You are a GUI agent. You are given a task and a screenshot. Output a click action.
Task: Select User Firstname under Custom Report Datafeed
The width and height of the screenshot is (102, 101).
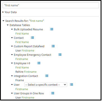pos(25,51)
